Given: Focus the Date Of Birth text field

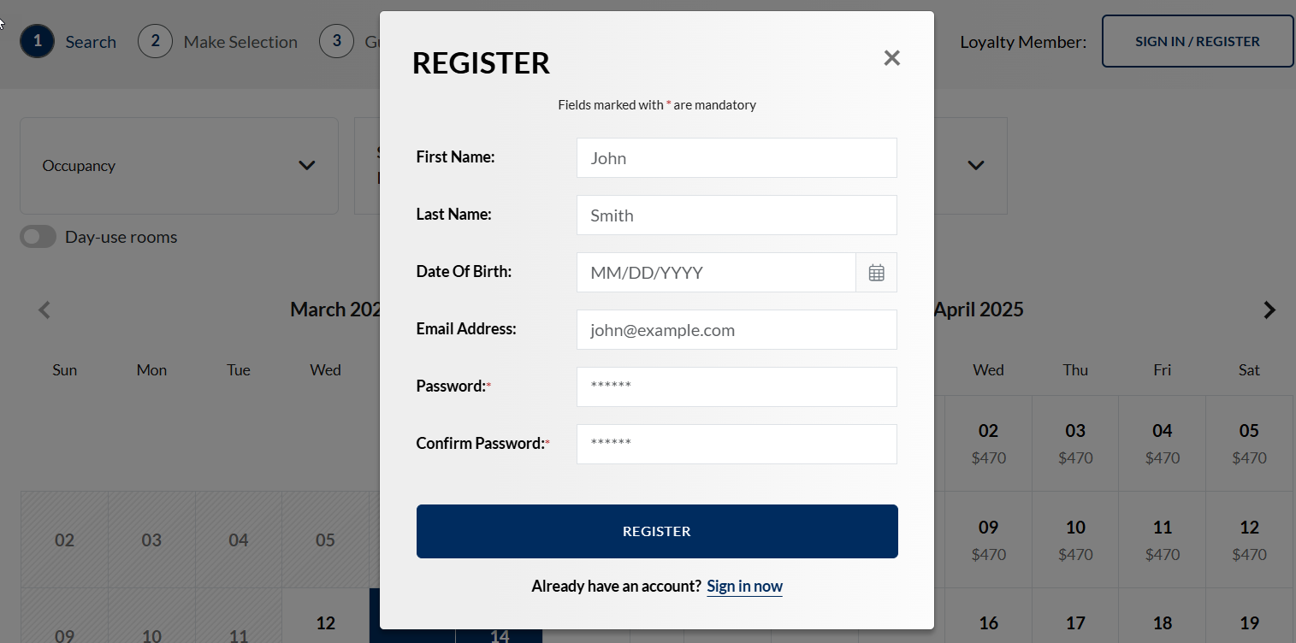Looking at the screenshot, I should tap(716, 273).
